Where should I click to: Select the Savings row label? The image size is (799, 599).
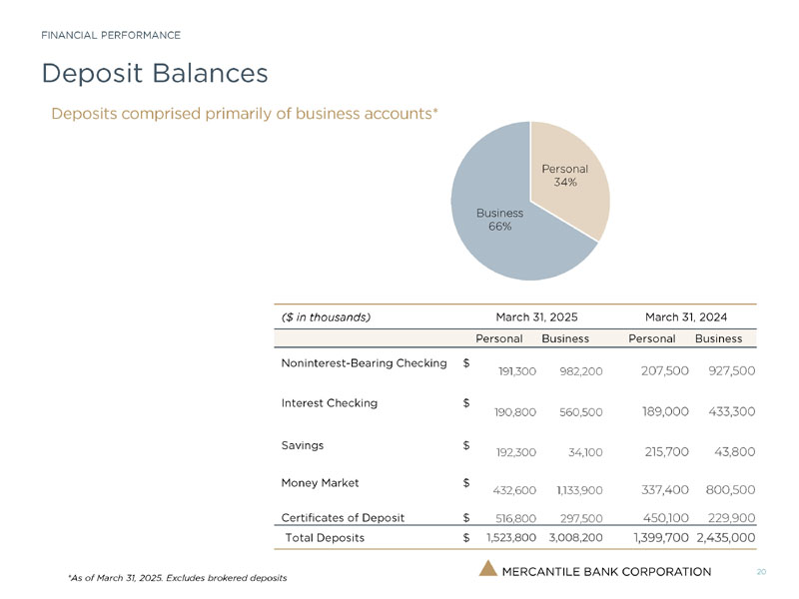click(x=304, y=445)
